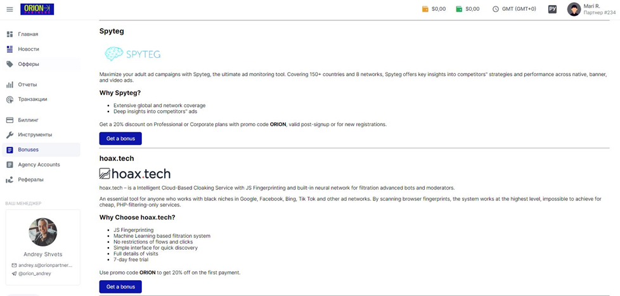Switch language via the РУ badge
Screen dimensions: 620x296
pos(552,9)
